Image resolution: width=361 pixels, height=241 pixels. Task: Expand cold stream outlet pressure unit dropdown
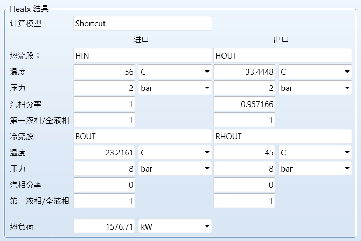coord(315,168)
